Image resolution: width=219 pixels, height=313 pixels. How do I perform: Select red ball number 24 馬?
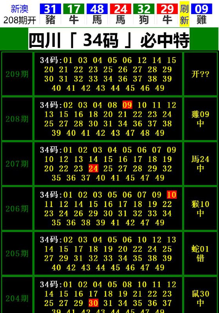pyautogui.click(x=121, y=14)
